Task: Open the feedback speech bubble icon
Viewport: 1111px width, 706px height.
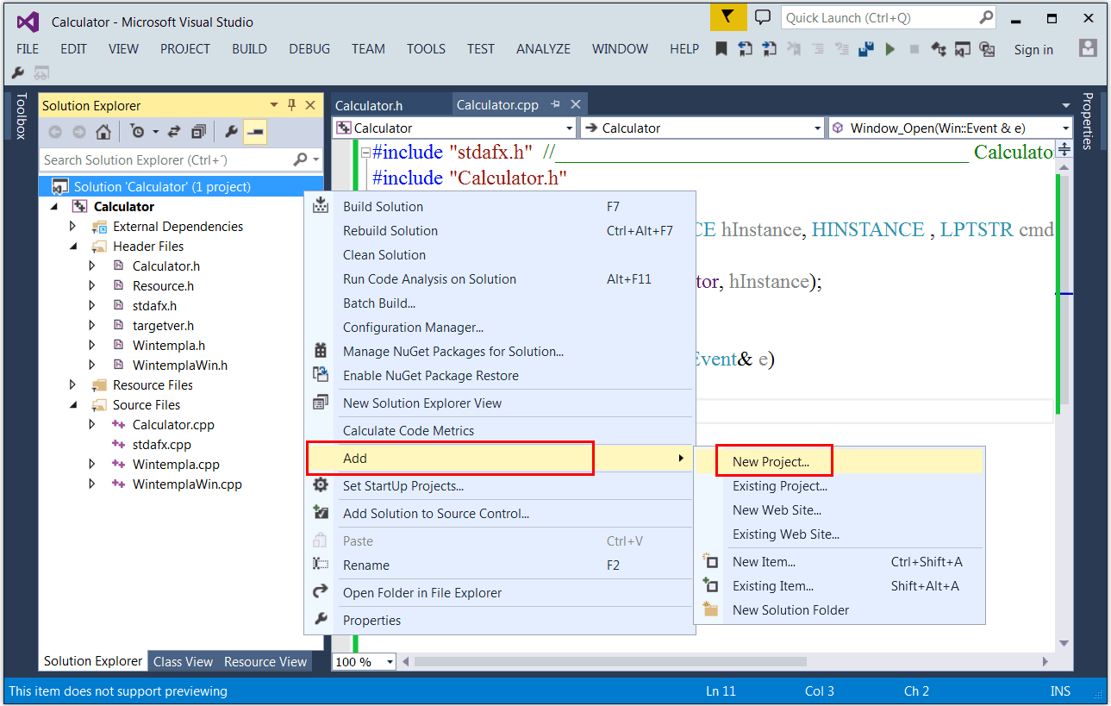Action: [x=763, y=17]
